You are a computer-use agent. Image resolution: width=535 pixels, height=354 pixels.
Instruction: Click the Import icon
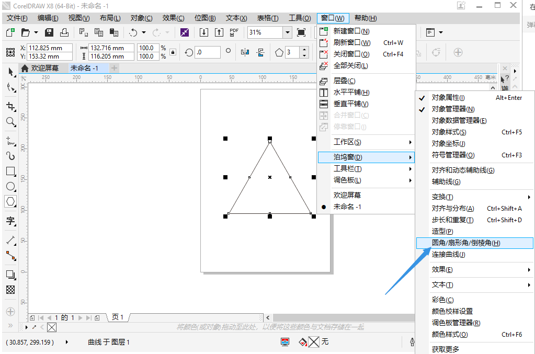[203, 32]
